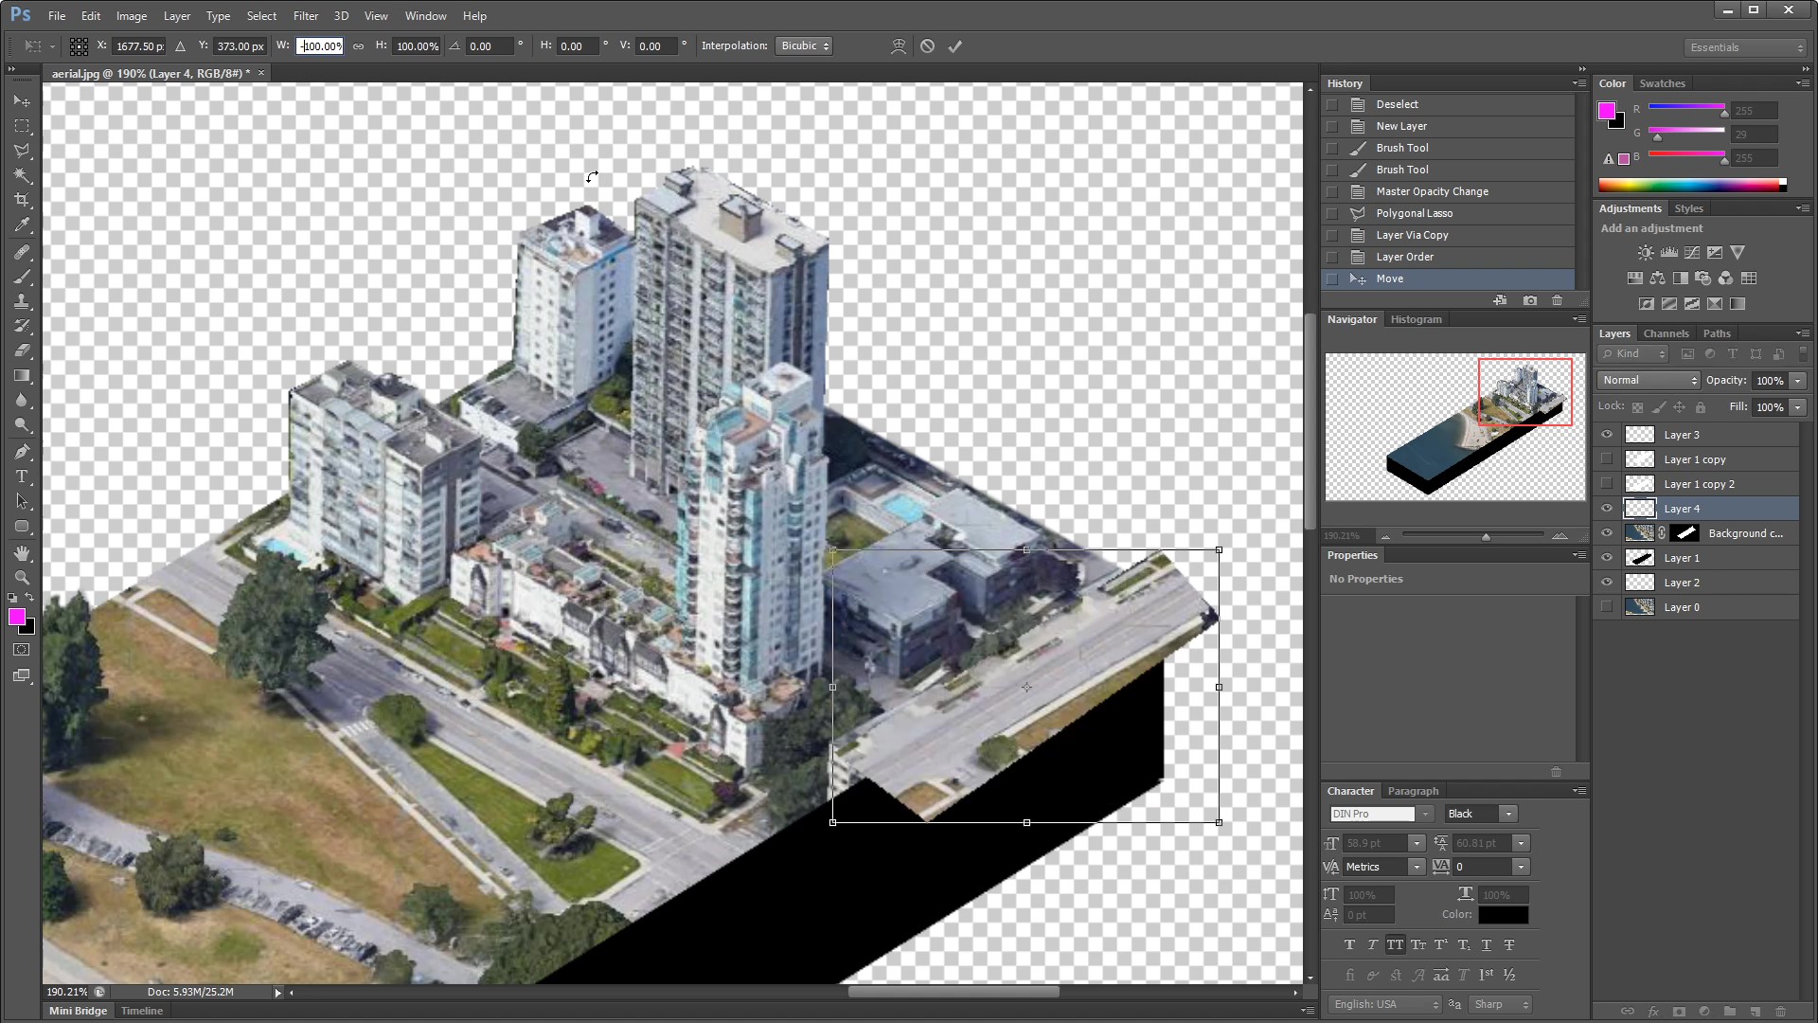
Task: Add Brightness/Contrast adjustment
Action: click(x=1646, y=253)
